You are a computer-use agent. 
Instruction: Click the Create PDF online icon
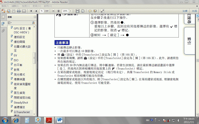3,11
